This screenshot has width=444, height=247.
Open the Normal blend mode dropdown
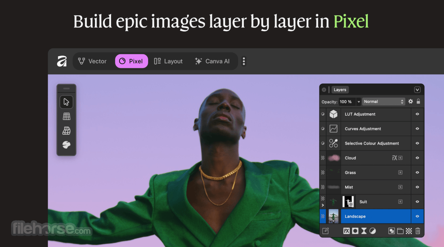pos(384,102)
